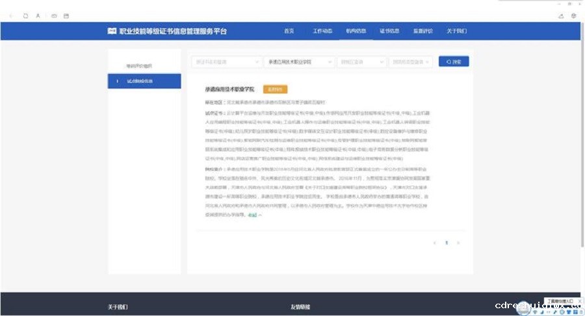Select page number 1 in pagination

pos(447,243)
